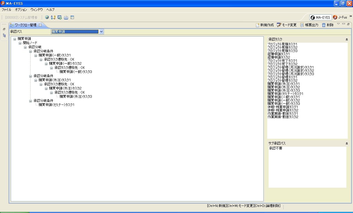Viewport: 353px width, 213px height.
Task: Click the 帳票出力 report icon
Action: [302, 25]
